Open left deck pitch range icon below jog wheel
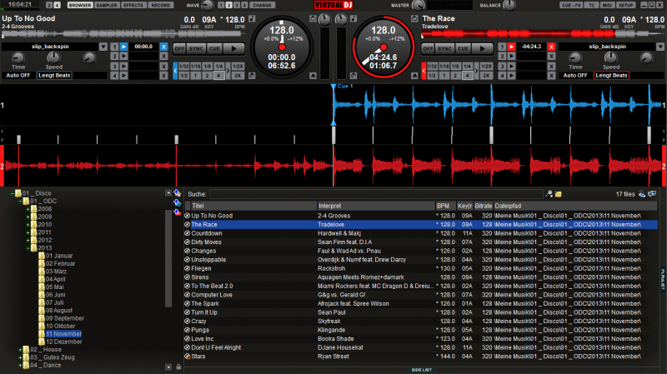Screen dimensions: 667x374 click(252, 76)
